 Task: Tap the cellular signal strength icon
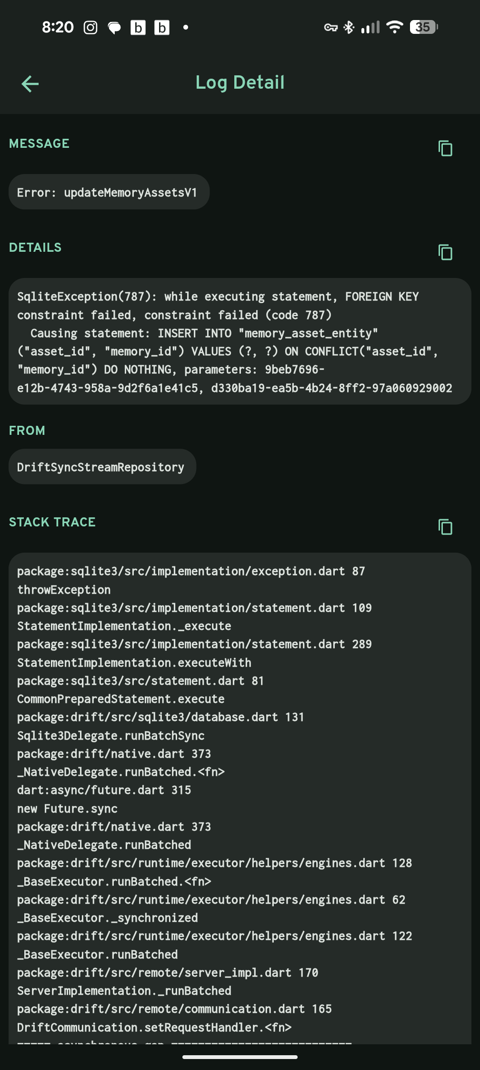point(370,27)
